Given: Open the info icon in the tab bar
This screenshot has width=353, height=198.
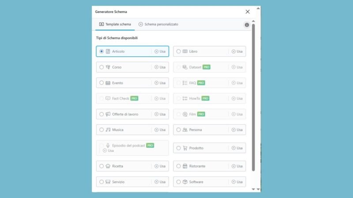Looking at the screenshot, I should (247, 25).
